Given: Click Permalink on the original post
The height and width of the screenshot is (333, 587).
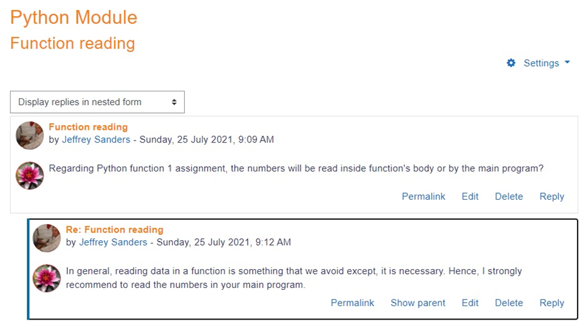Looking at the screenshot, I should [x=424, y=196].
